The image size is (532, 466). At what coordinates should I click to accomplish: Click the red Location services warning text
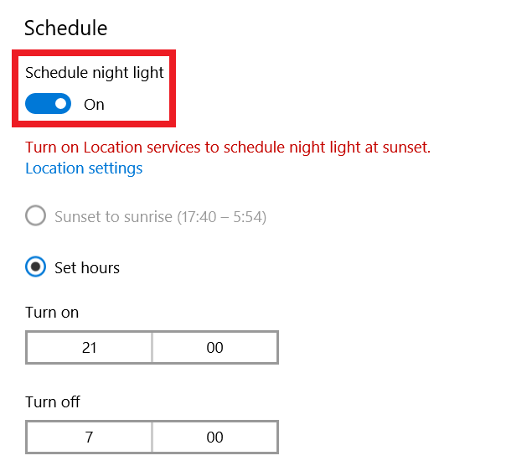[x=228, y=148]
